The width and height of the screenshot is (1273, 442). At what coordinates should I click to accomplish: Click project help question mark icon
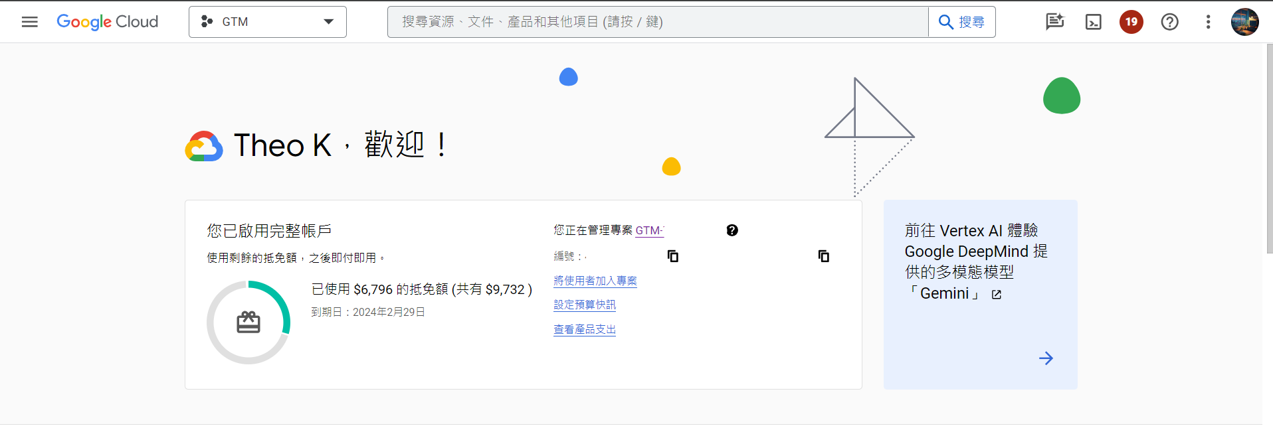(732, 230)
